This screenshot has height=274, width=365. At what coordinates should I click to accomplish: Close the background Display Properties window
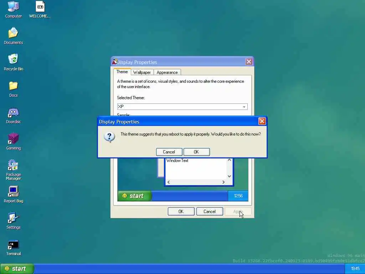point(249,61)
